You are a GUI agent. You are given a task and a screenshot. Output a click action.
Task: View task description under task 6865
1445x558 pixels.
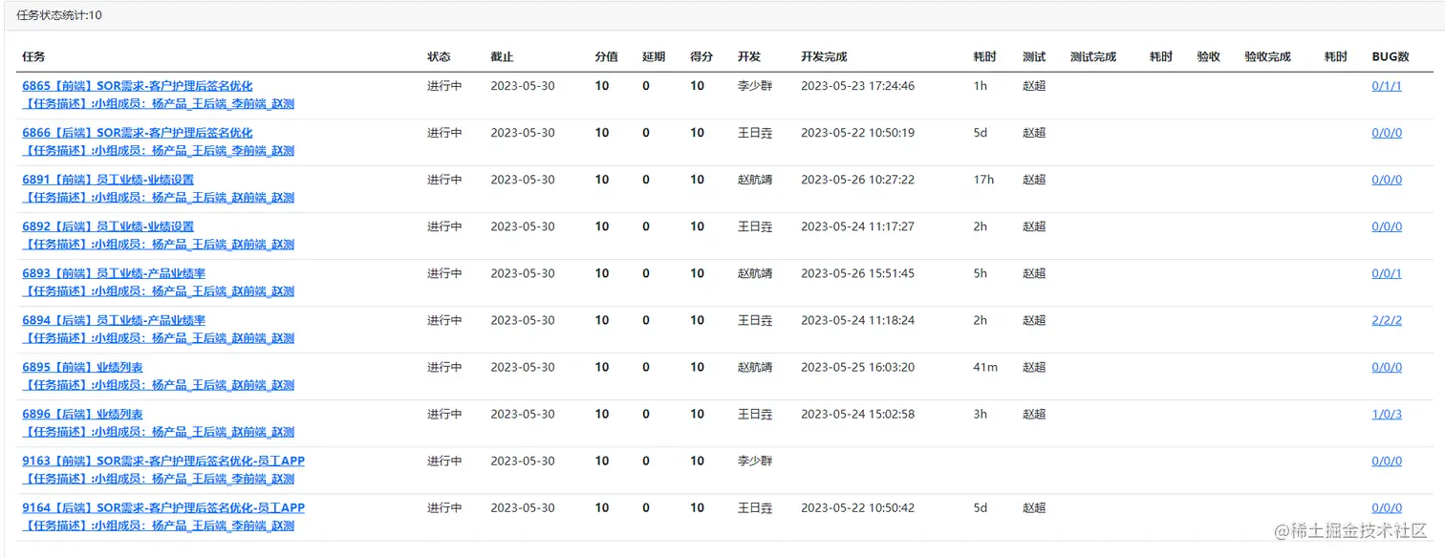coord(158,104)
